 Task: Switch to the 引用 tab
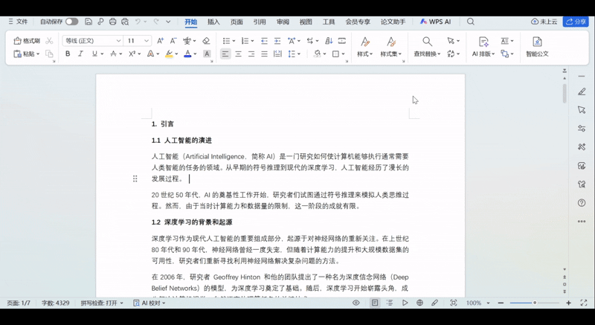(x=260, y=22)
